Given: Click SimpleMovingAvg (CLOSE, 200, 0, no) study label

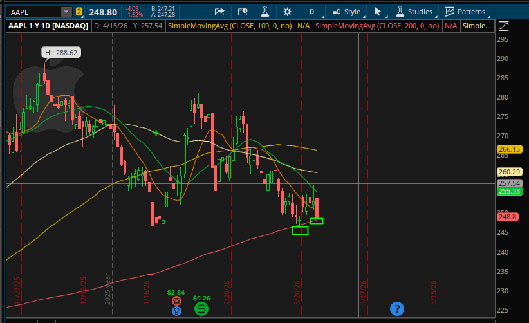Looking at the screenshot, I should click(x=377, y=26).
